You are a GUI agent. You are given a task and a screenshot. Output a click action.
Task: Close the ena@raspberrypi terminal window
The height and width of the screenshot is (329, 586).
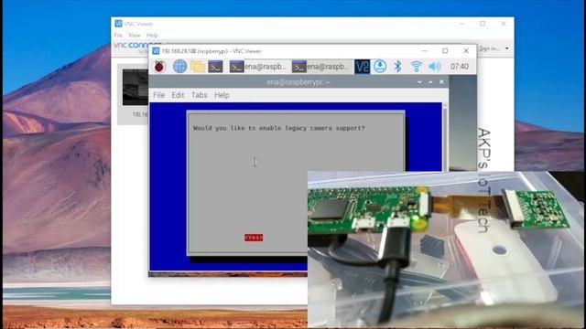pyautogui.click(x=441, y=81)
